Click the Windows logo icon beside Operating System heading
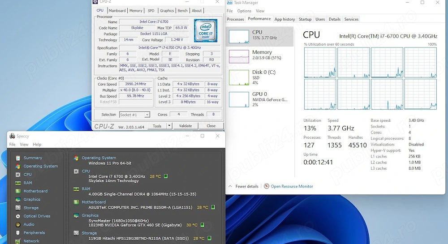The height and width of the screenshot is (244, 448). (x=76, y=158)
